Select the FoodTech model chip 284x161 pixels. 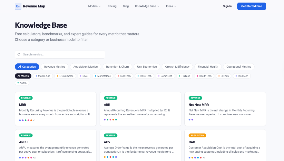point(124,76)
